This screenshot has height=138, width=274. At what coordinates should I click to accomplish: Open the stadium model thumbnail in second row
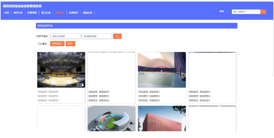pyautogui.click(x=111, y=118)
